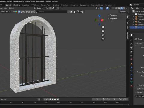Add a new workspace with plus button
Viewport: 144px width, 108px height.
click(x=114, y=5)
